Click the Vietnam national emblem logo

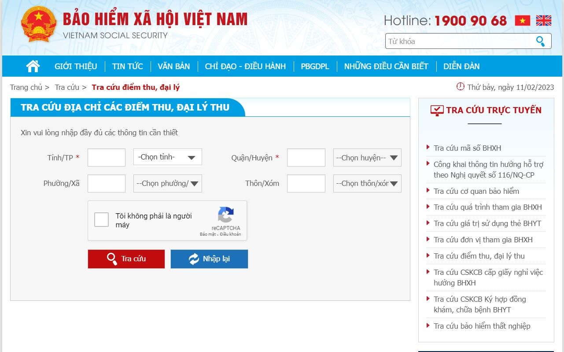(x=39, y=24)
